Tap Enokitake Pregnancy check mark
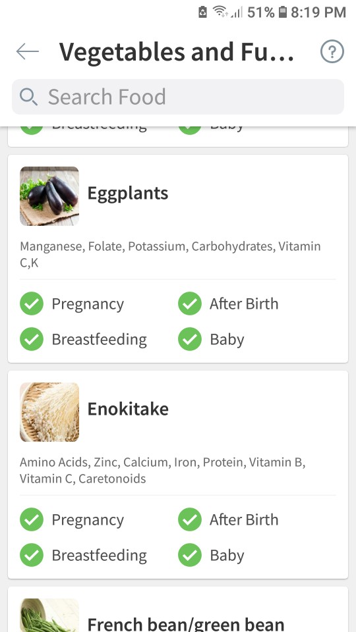 [x=32, y=519]
